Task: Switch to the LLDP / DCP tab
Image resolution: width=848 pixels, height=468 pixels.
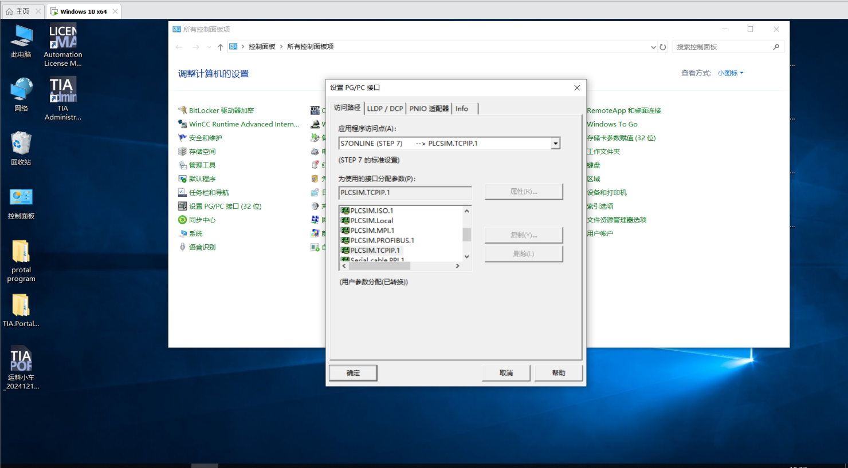Action: [385, 109]
